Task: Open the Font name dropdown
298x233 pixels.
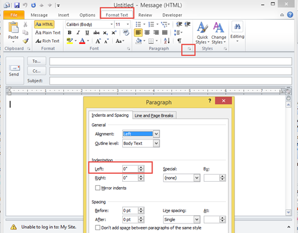Action: coord(111,24)
